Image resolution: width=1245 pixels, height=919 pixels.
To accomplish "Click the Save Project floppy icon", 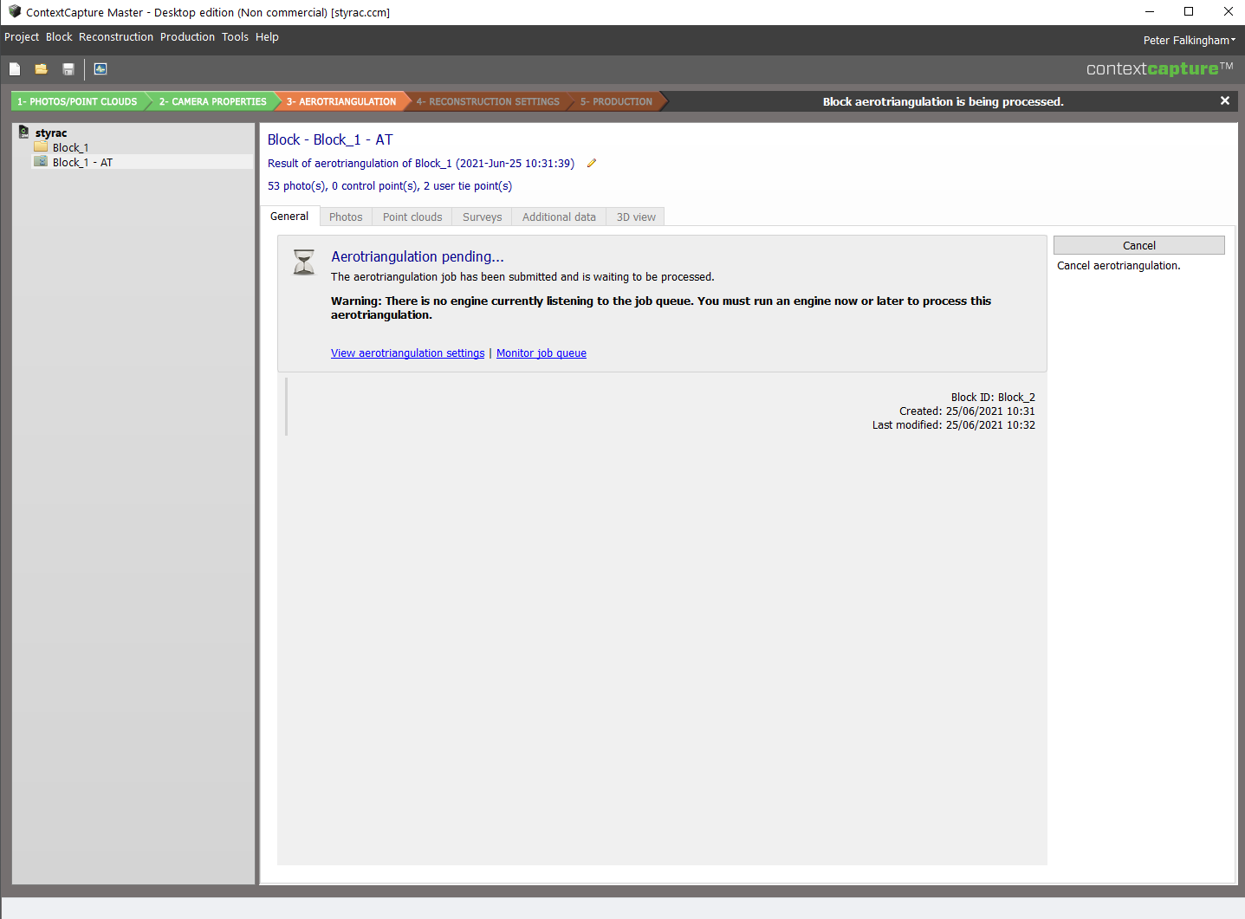I will [68, 69].
